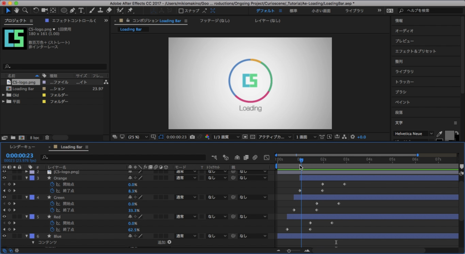Select the Zoom magnifier tool
Viewport: 465px width, 254px height.
point(25,10)
